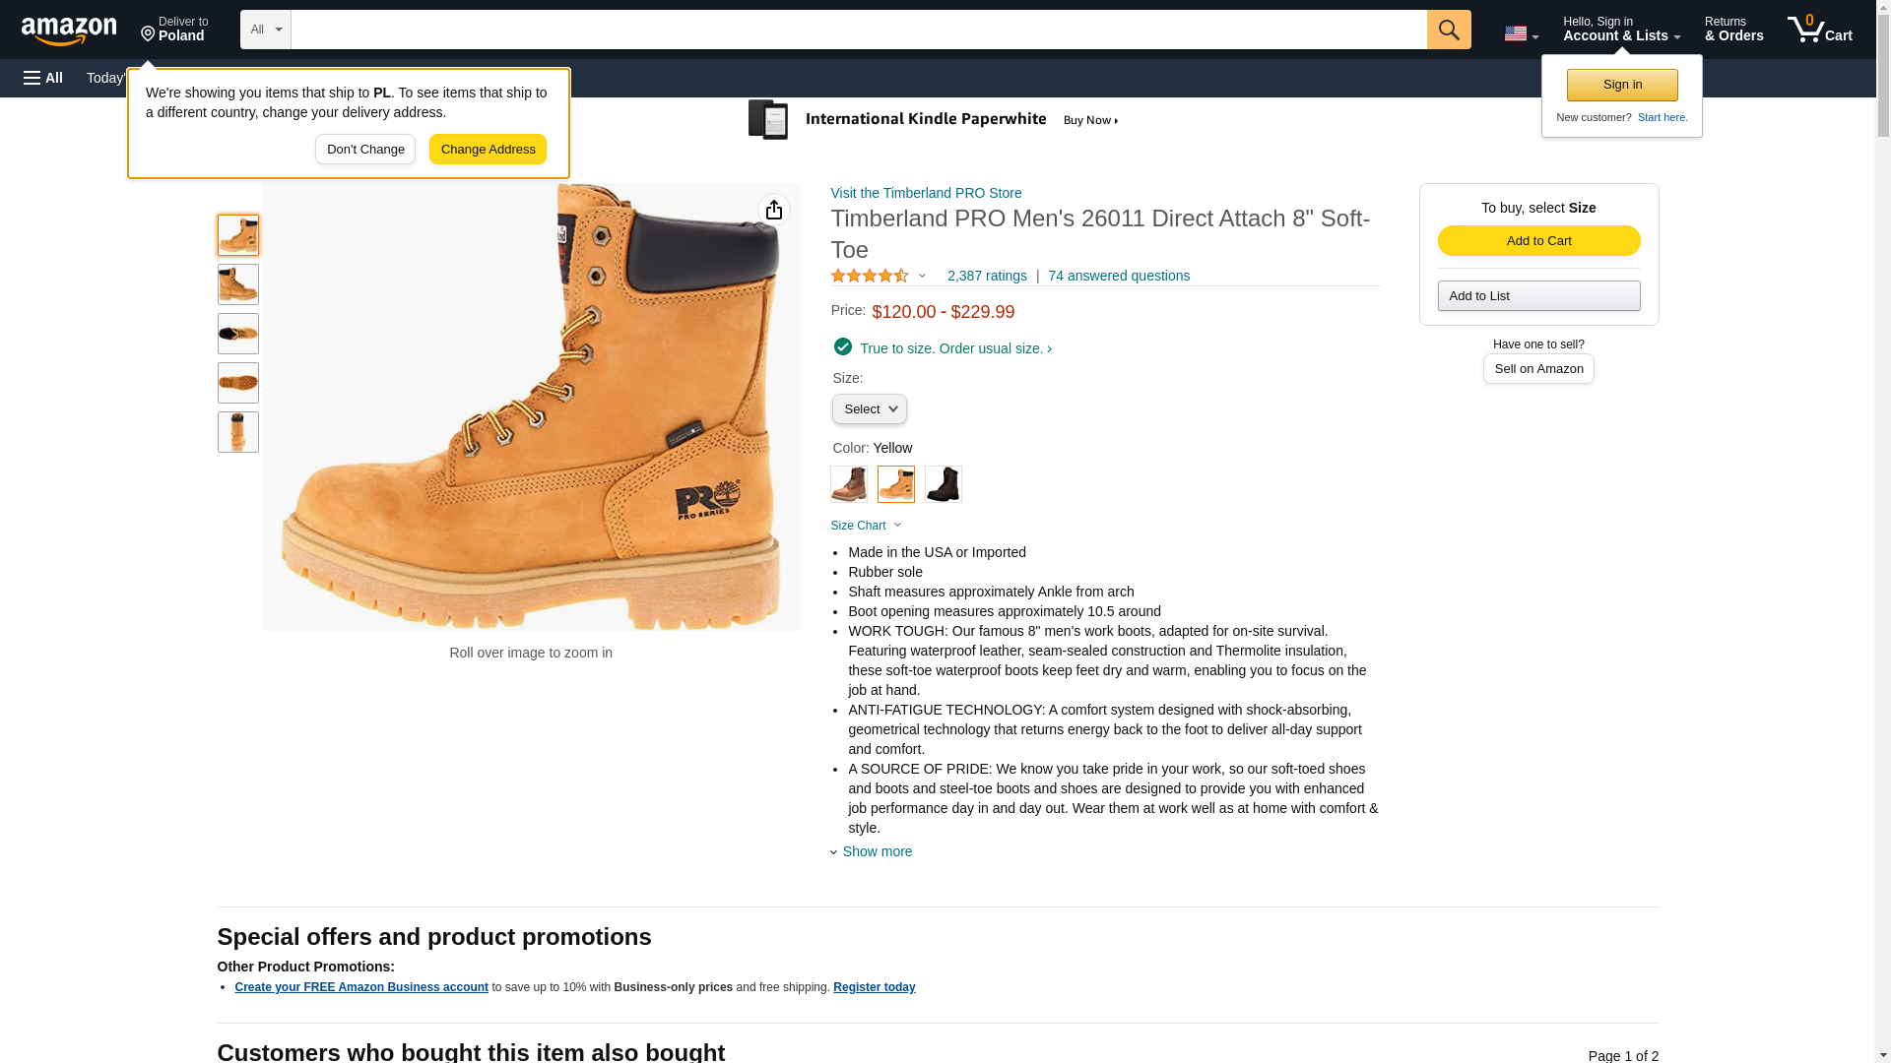Screen dimensions: 1891x1063
Task: Click the International Kindle Paperwhite banner
Action: 934,120
